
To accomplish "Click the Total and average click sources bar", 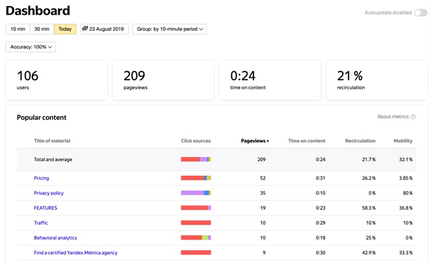I will click(x=196, y=159).
